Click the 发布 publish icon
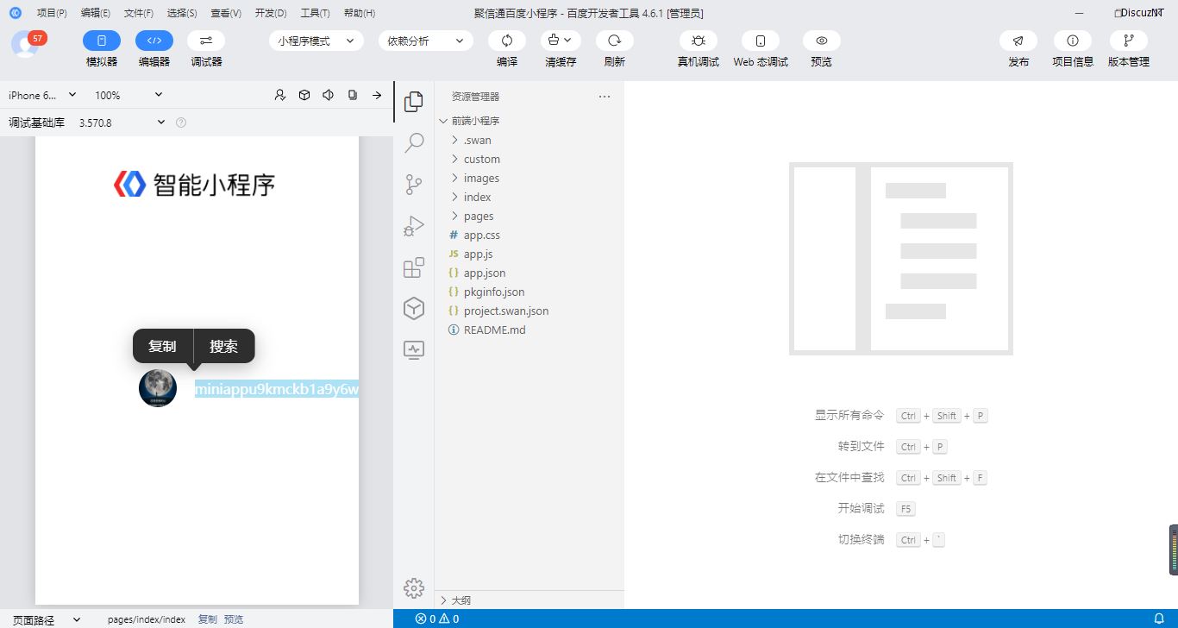The image size is (1178, 628). pyautogui.click(x=1018, y=41)
